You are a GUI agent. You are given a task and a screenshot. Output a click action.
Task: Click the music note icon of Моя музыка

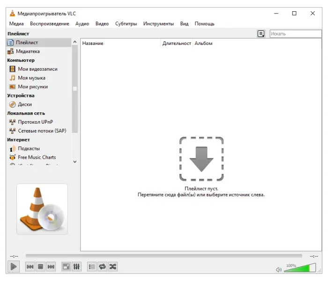coord(13,78)
